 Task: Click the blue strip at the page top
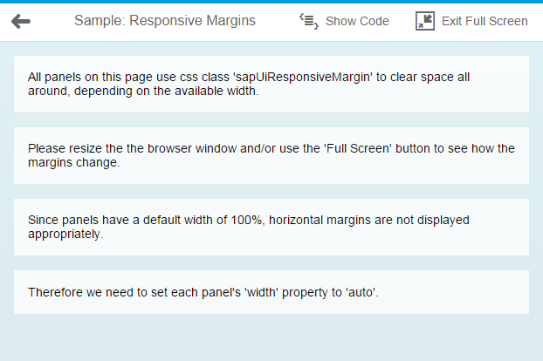click(x=271, y=2)
